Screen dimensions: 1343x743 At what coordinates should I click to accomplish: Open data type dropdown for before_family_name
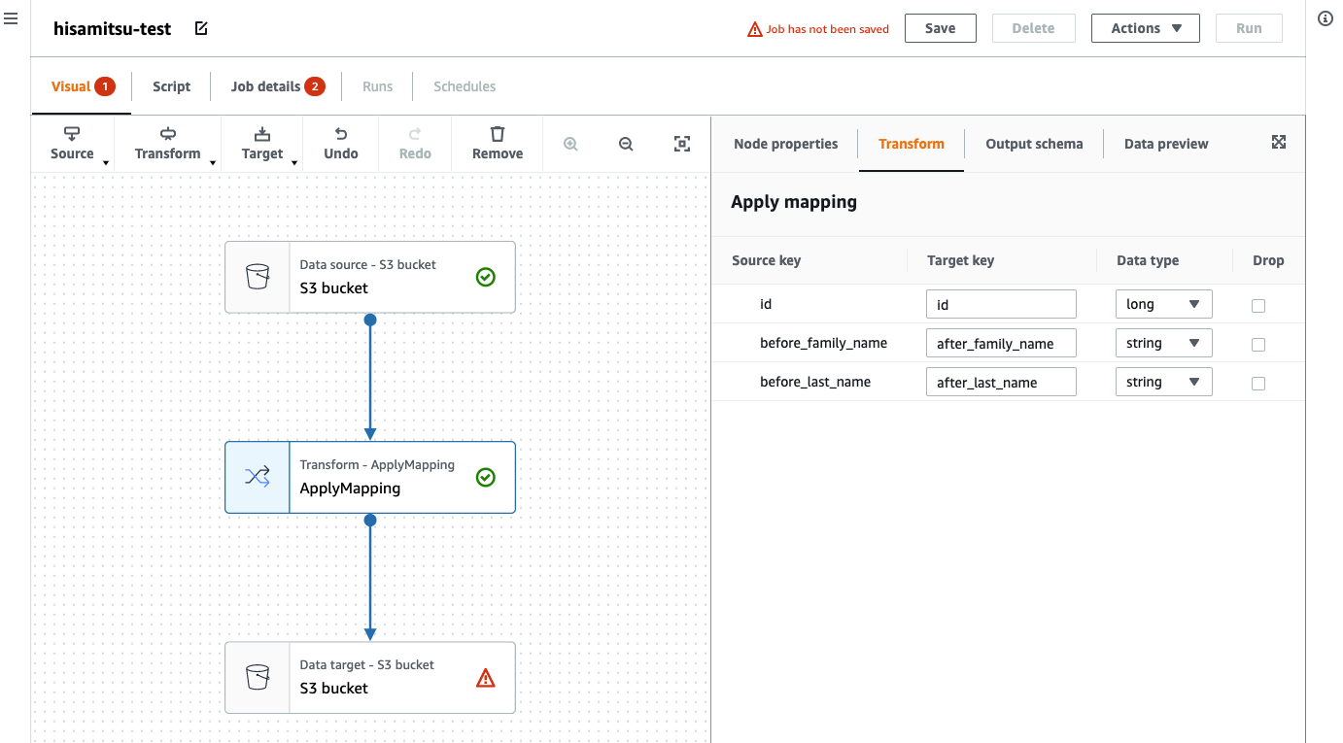tap(1163, 343)
